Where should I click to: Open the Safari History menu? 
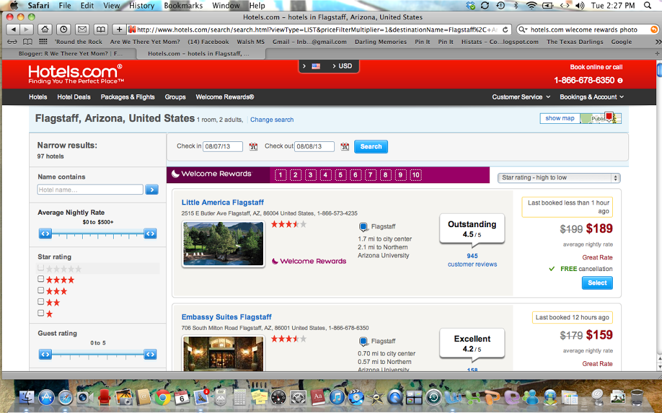(142, 5)
